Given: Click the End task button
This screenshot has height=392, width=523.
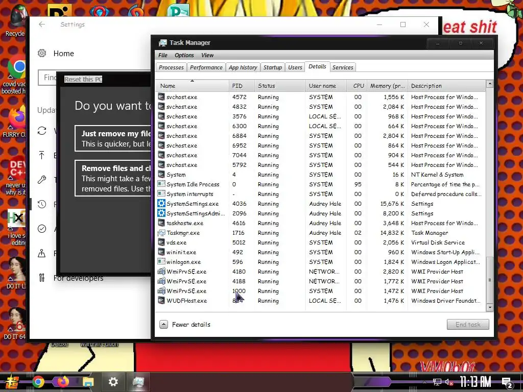Looking at the screenshot, I should pyautogui.click(x=468, y=324).
